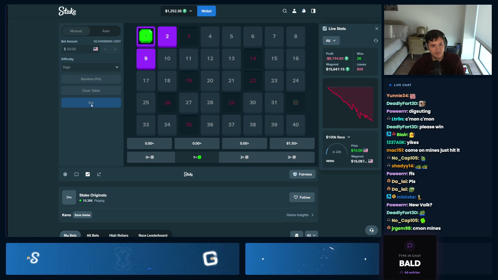Halve the bet with ½ button
Image resolution: width=498 pixels, height=280 pixels.
105,49
